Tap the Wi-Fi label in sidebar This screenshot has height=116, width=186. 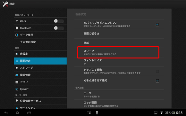(23, 21)
